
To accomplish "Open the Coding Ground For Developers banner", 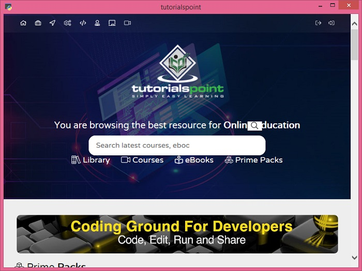I will (x=177, y=234).
